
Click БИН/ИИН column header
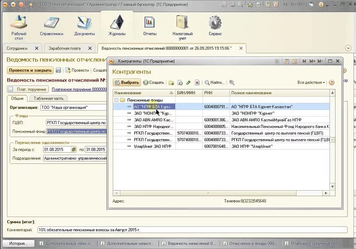click(189, 93)
